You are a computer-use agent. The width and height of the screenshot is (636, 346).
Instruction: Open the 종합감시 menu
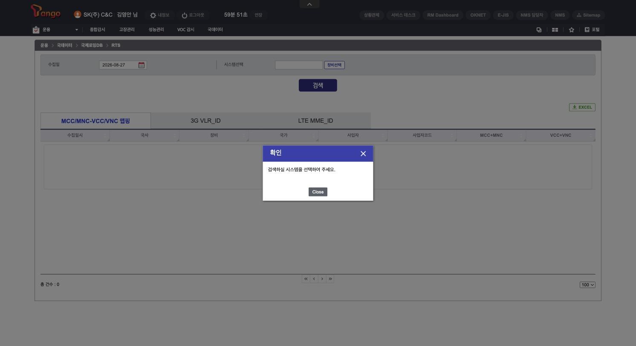click(98, 30)
